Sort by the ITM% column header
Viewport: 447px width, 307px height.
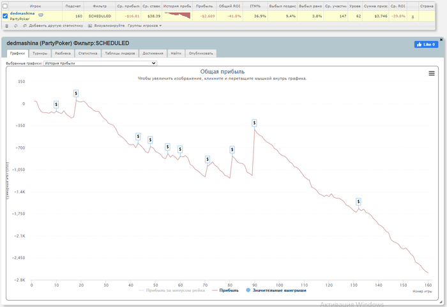tap(255, 6)
